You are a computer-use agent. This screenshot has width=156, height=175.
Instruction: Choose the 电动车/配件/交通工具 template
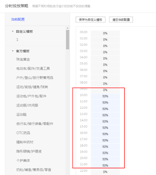pos(33,68)
